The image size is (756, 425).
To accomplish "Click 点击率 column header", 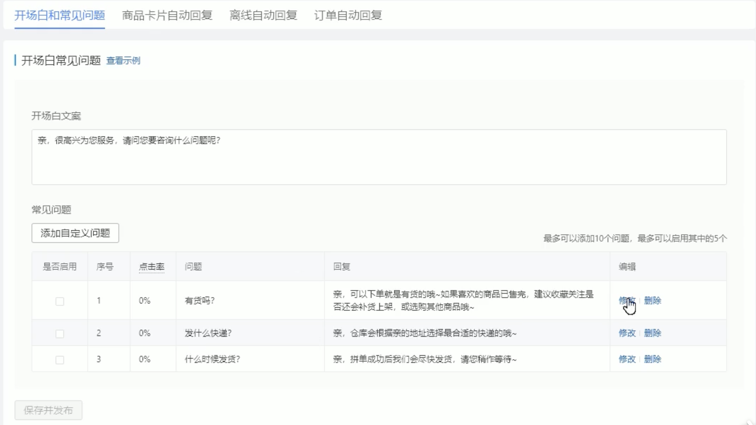I will tap(152, 267).
